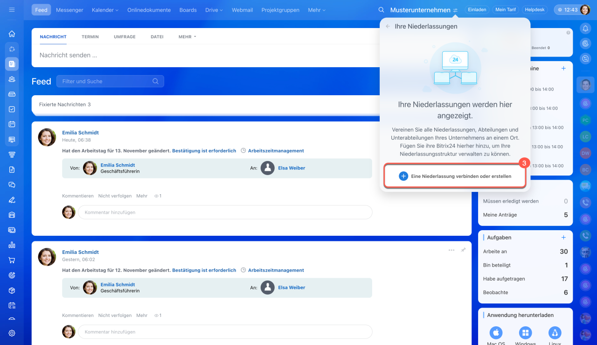Click Eine Niederlassung verbinden oder erstellen
597x345 pixels.
[455, 176]
